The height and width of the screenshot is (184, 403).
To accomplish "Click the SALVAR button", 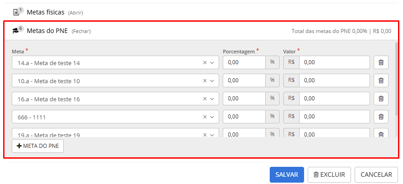I will coord(287,175).
